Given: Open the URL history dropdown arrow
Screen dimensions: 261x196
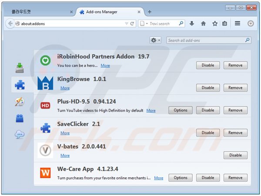Looking at the screenshot, I should (x=127, y=23).
